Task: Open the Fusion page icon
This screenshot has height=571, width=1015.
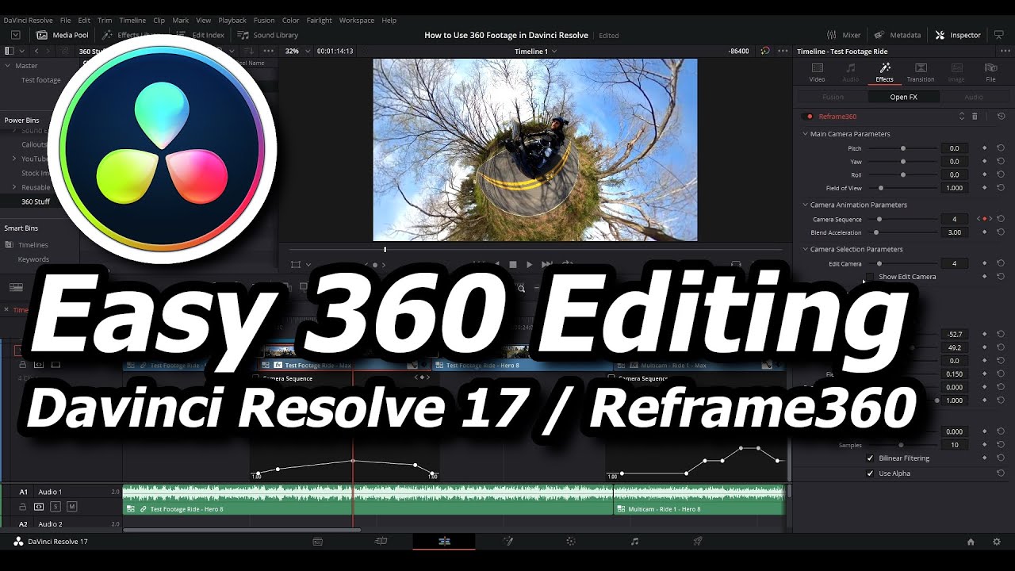Action: (507, 542)
